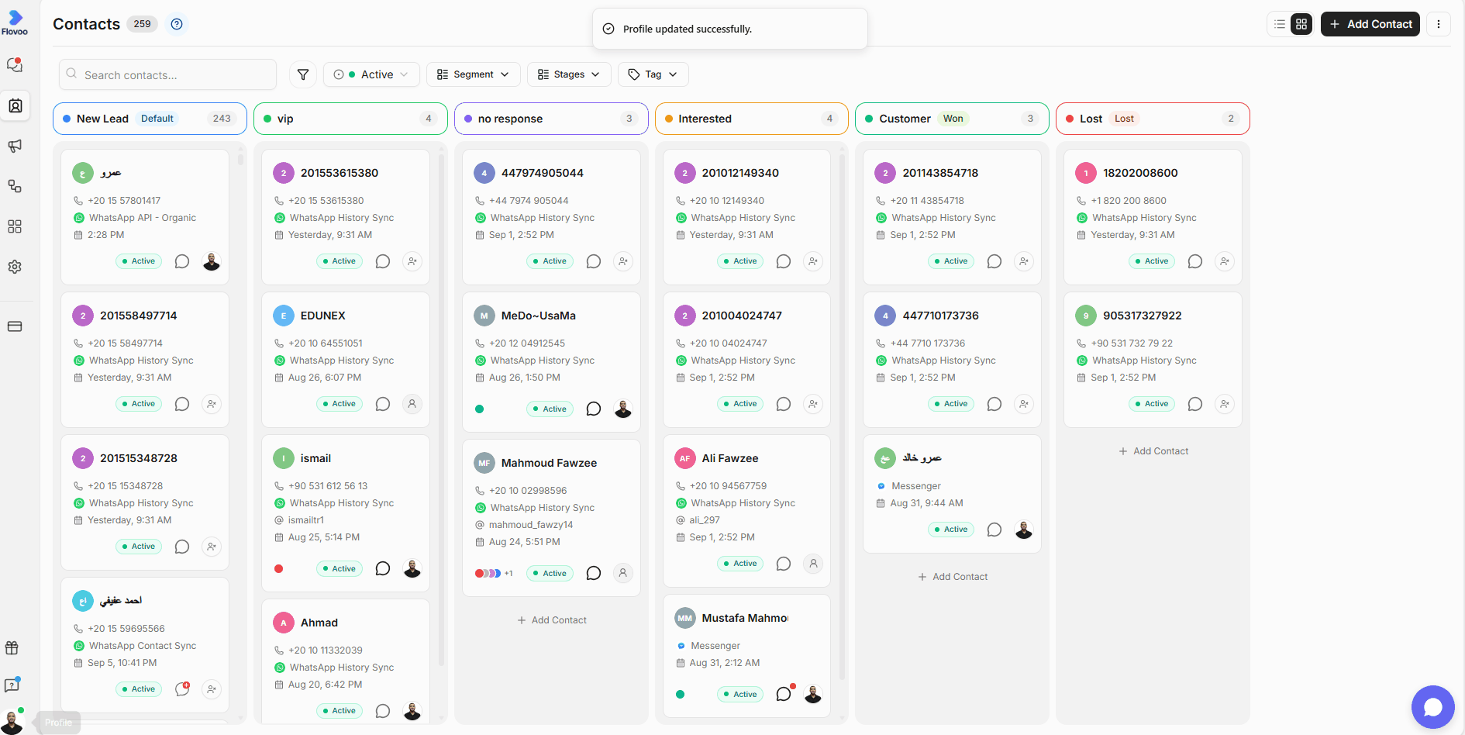The width and height of the screenshot is (1465, 735).
Task: Assign agent on 201553615380 card
Action: click(x=412, y=261)
